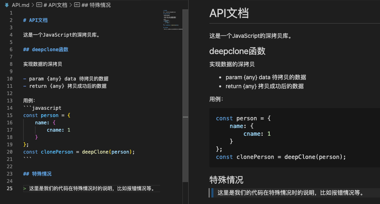380x204 pixels.
Task: Click '## deepclone函数' line in editor
Action: tap(46, 50)
